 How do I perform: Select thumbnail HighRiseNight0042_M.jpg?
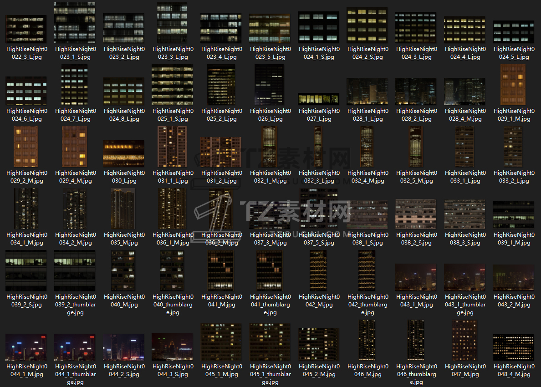click(x=318, y=270)
